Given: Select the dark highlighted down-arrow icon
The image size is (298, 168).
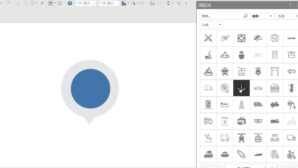Looking at the screenshot, I should [241, 88].
